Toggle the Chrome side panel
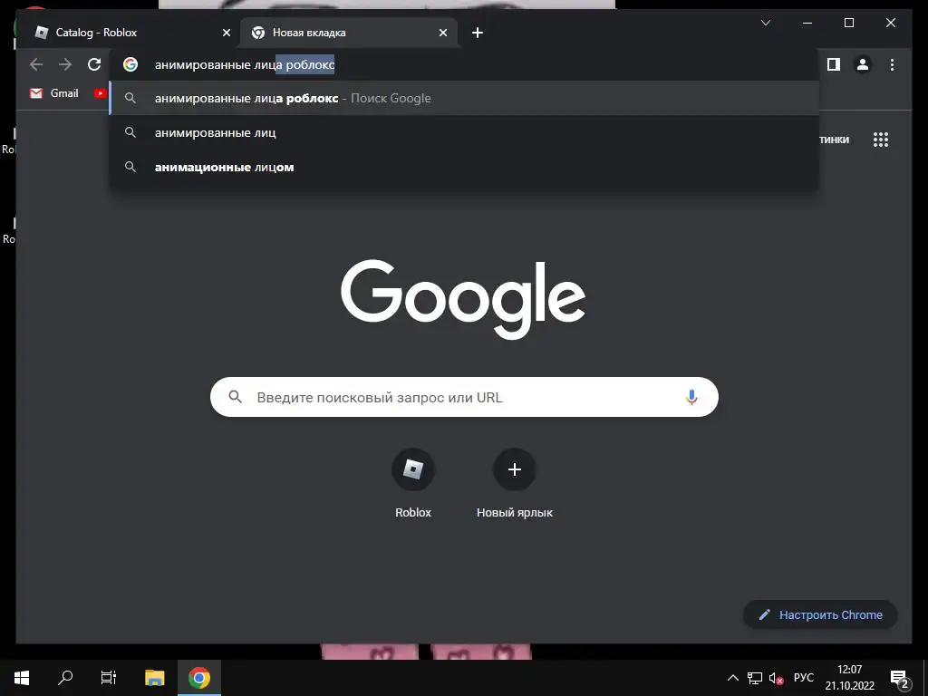928x696 pixels. [834, 64]
